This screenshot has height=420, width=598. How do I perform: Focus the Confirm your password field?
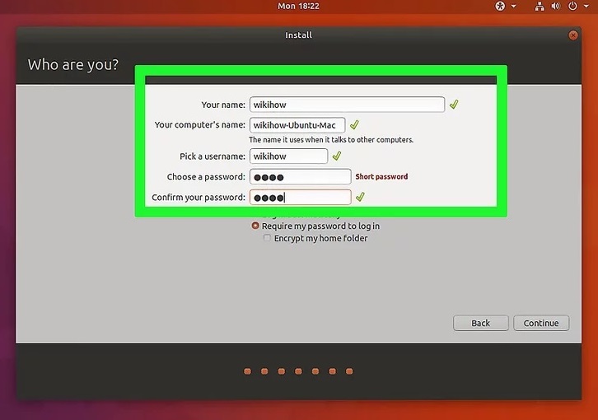pos(300,198)
